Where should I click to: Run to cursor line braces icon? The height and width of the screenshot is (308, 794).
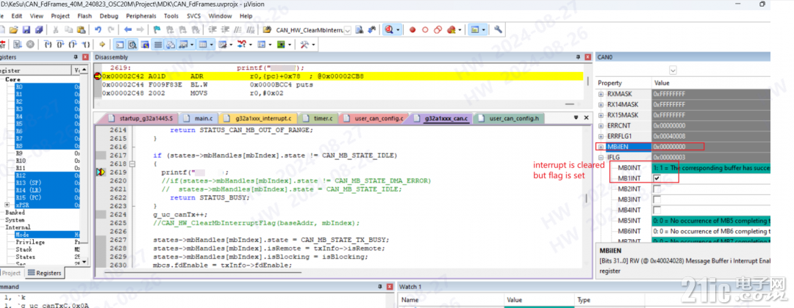(x=87, y=45)
